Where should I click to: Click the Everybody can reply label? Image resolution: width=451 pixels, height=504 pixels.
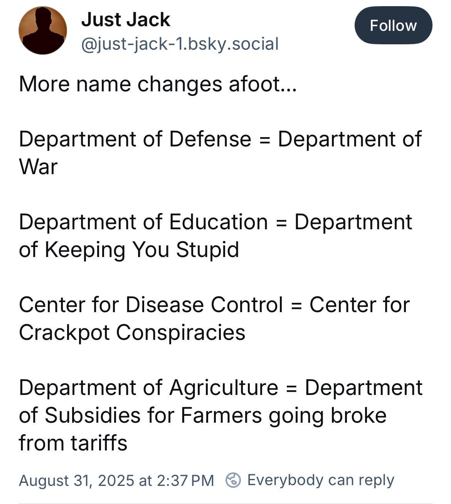tap(321, 480)
